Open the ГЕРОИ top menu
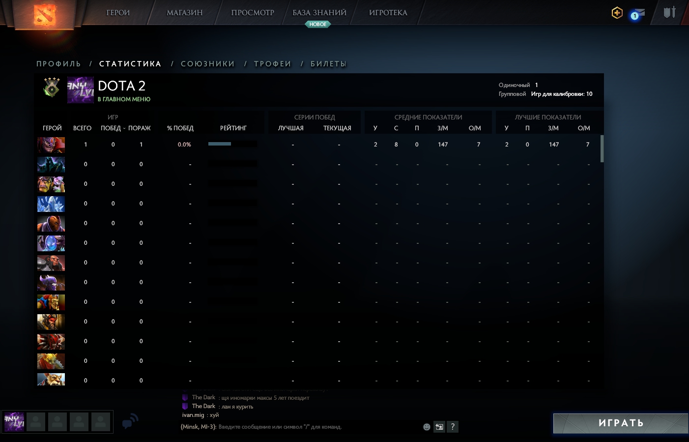689x442 pixels. (118, 13)
